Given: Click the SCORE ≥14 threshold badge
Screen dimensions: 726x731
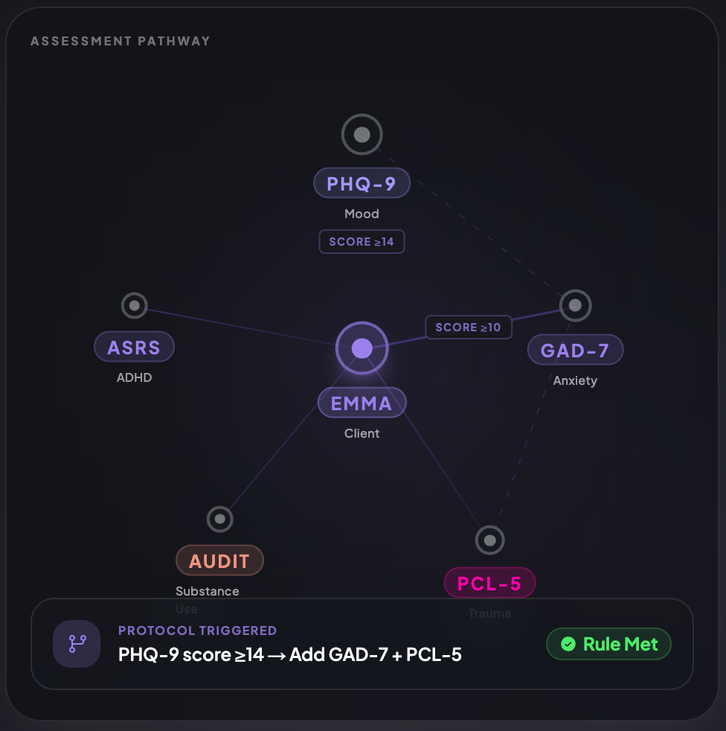Looking at the screenshot, I should 362,241.
